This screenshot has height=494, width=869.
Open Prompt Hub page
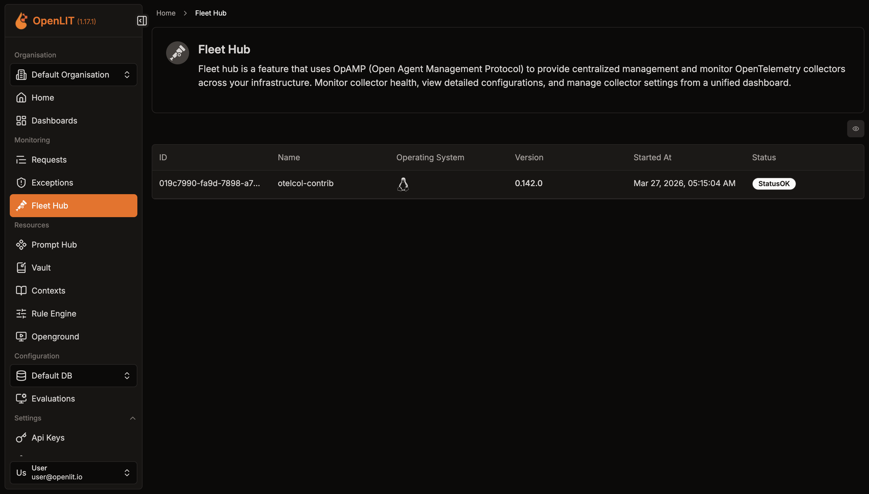(73, 245)
